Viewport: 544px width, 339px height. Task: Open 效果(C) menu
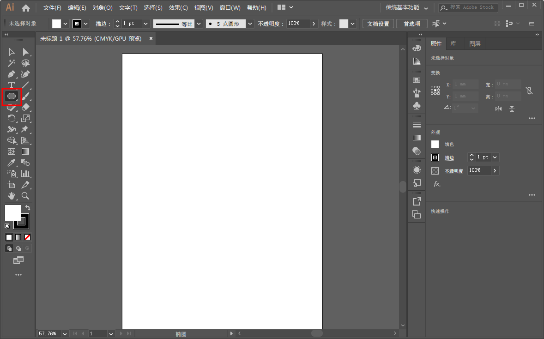pos(178,8)
